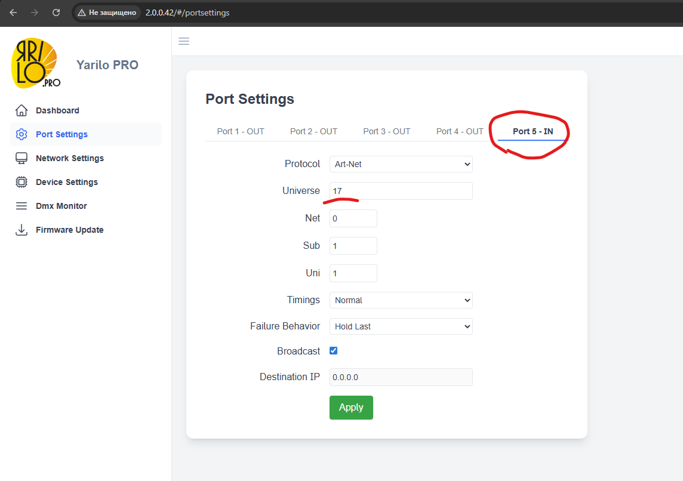Screen dimensions: 683x481
Task: Click the not-secure warning badge
Action: (107, 13)
